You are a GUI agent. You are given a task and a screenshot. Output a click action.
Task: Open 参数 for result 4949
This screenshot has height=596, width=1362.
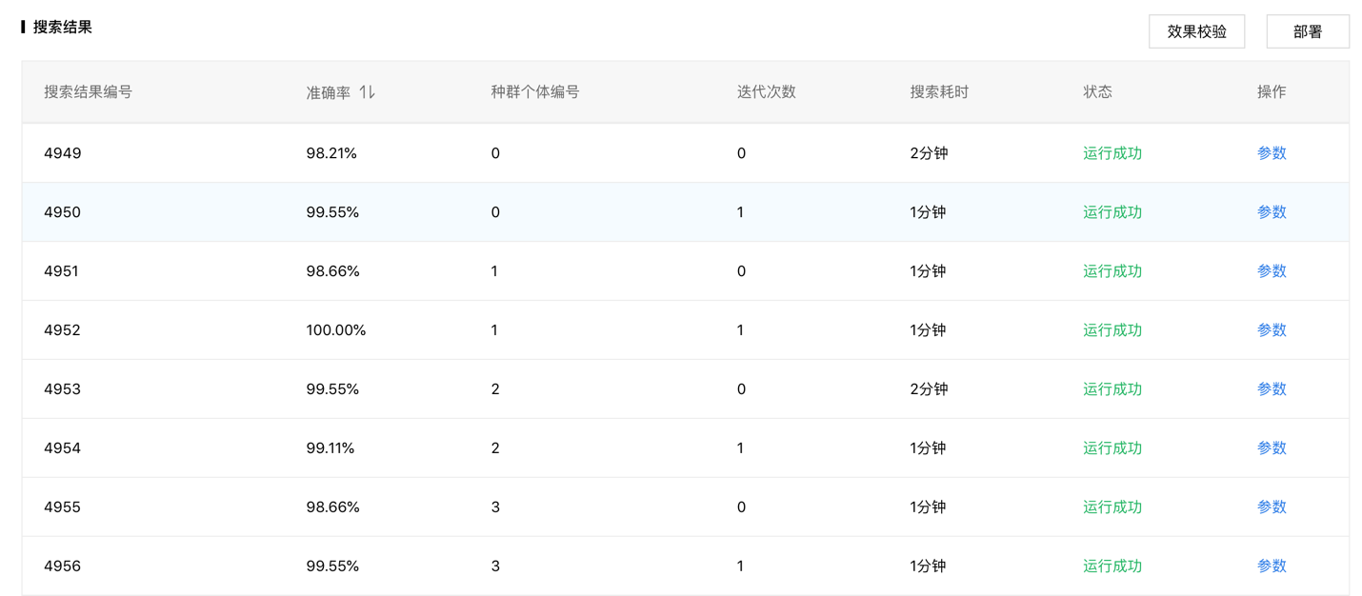coord(1272,153)
